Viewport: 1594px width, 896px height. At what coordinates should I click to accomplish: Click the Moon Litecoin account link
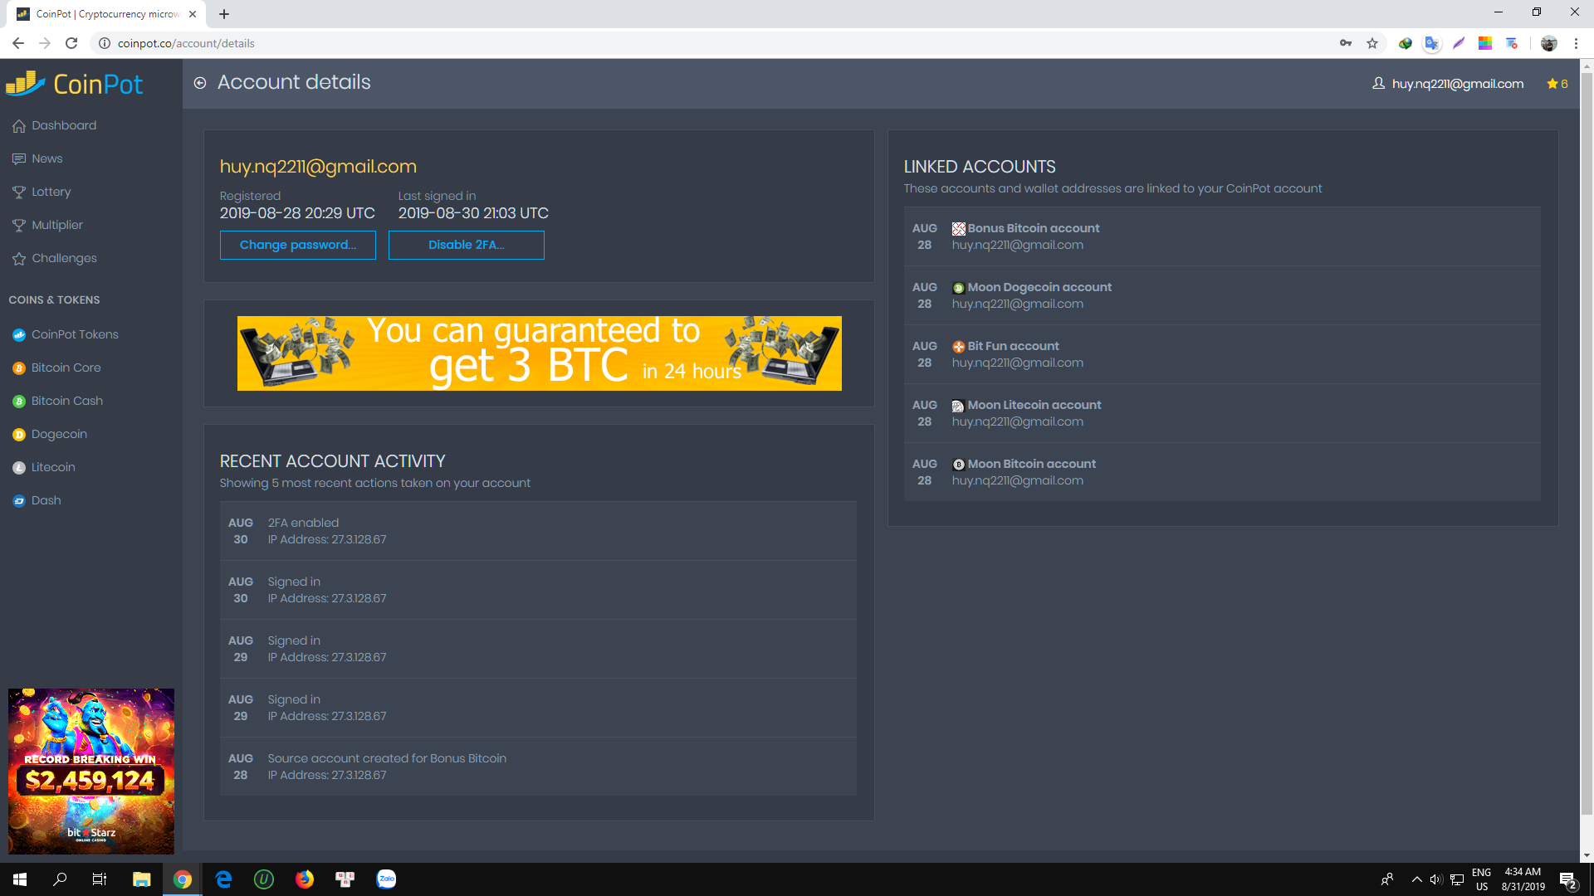[x=1034, y=405]
